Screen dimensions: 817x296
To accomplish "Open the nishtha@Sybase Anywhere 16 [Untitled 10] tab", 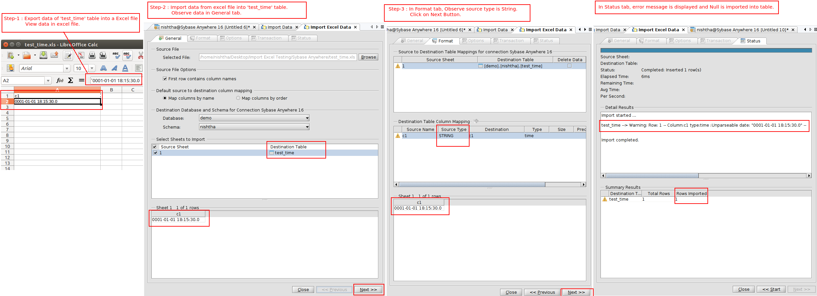I will pos(743,30).
